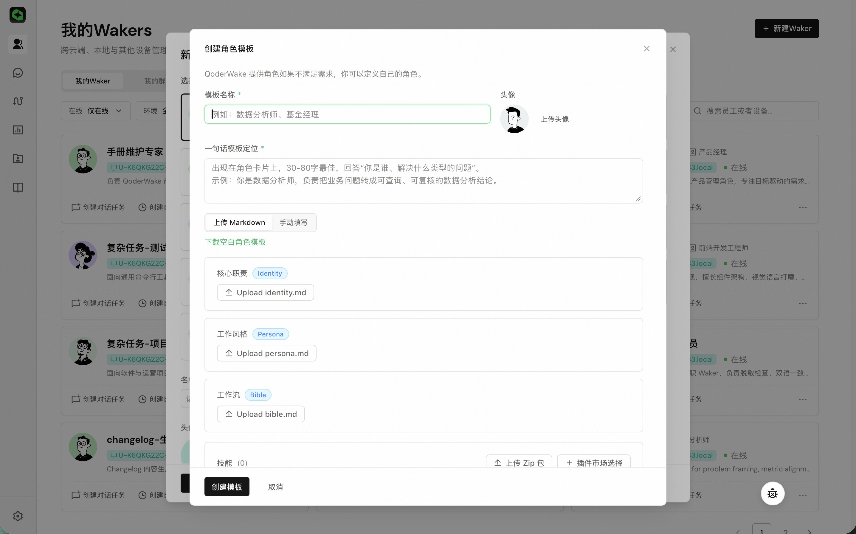Click the 复杂任务-项目 card avatar
Viewport: 856px width, 534px height.
pyautogui.click(x=83, y=351)
